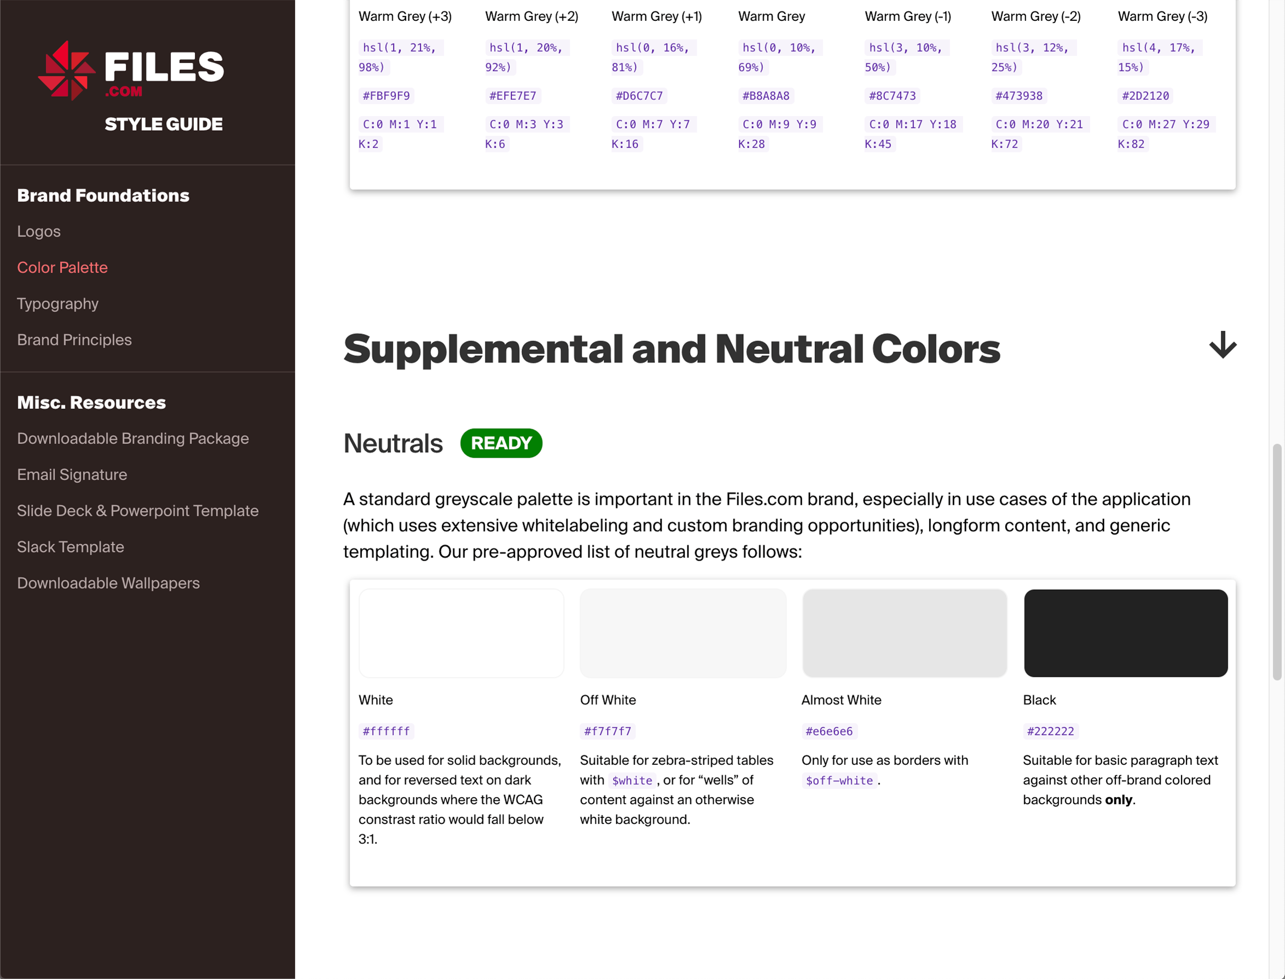Open Downloadable Branding Package
This screenshot has height=979, width=1285.
click(133, 438)
